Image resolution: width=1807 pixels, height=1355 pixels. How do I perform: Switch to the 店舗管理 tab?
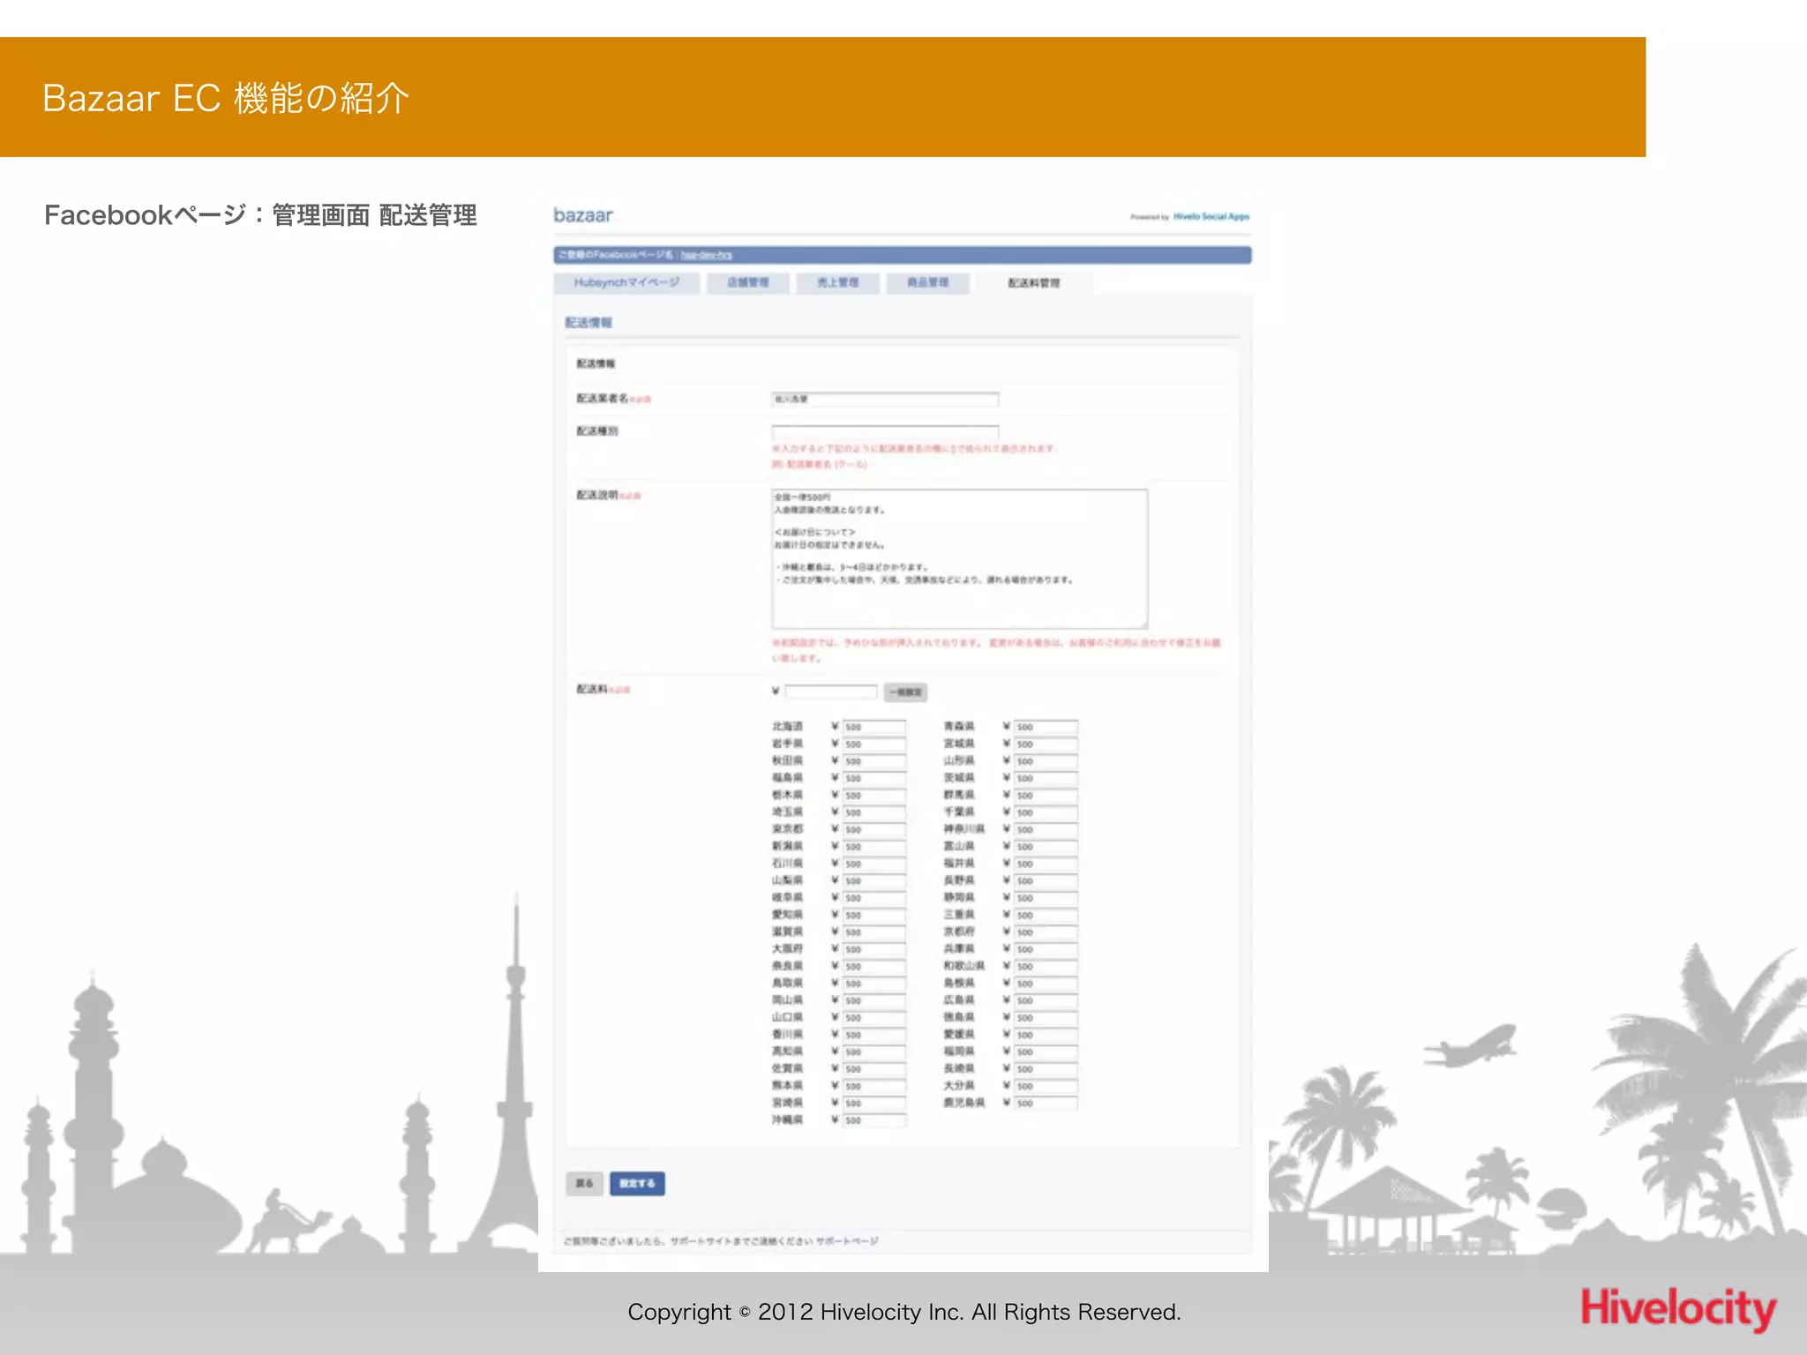748,282
